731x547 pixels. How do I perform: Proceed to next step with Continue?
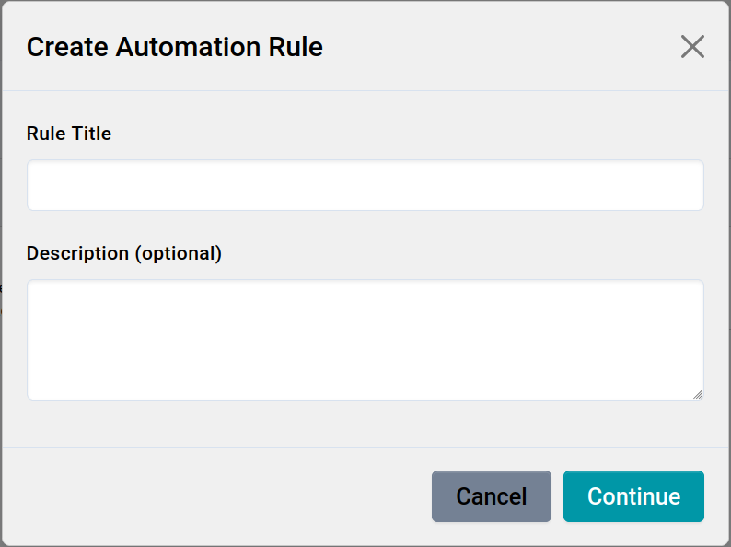[633, 496]
